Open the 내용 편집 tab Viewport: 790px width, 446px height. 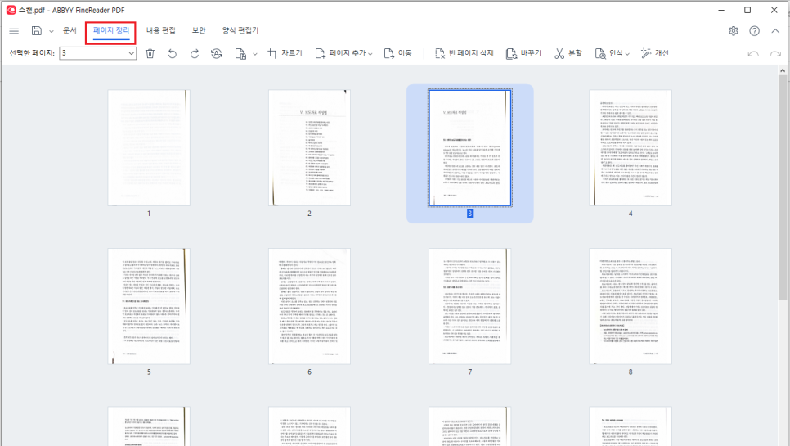coord(161,30)
